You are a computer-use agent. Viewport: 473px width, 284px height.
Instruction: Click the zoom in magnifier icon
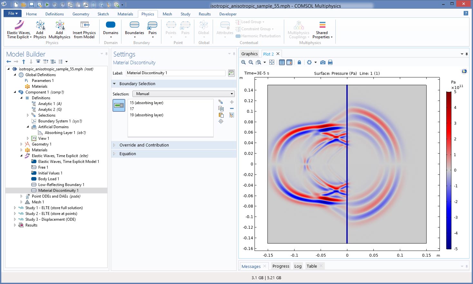coord(244,62)
